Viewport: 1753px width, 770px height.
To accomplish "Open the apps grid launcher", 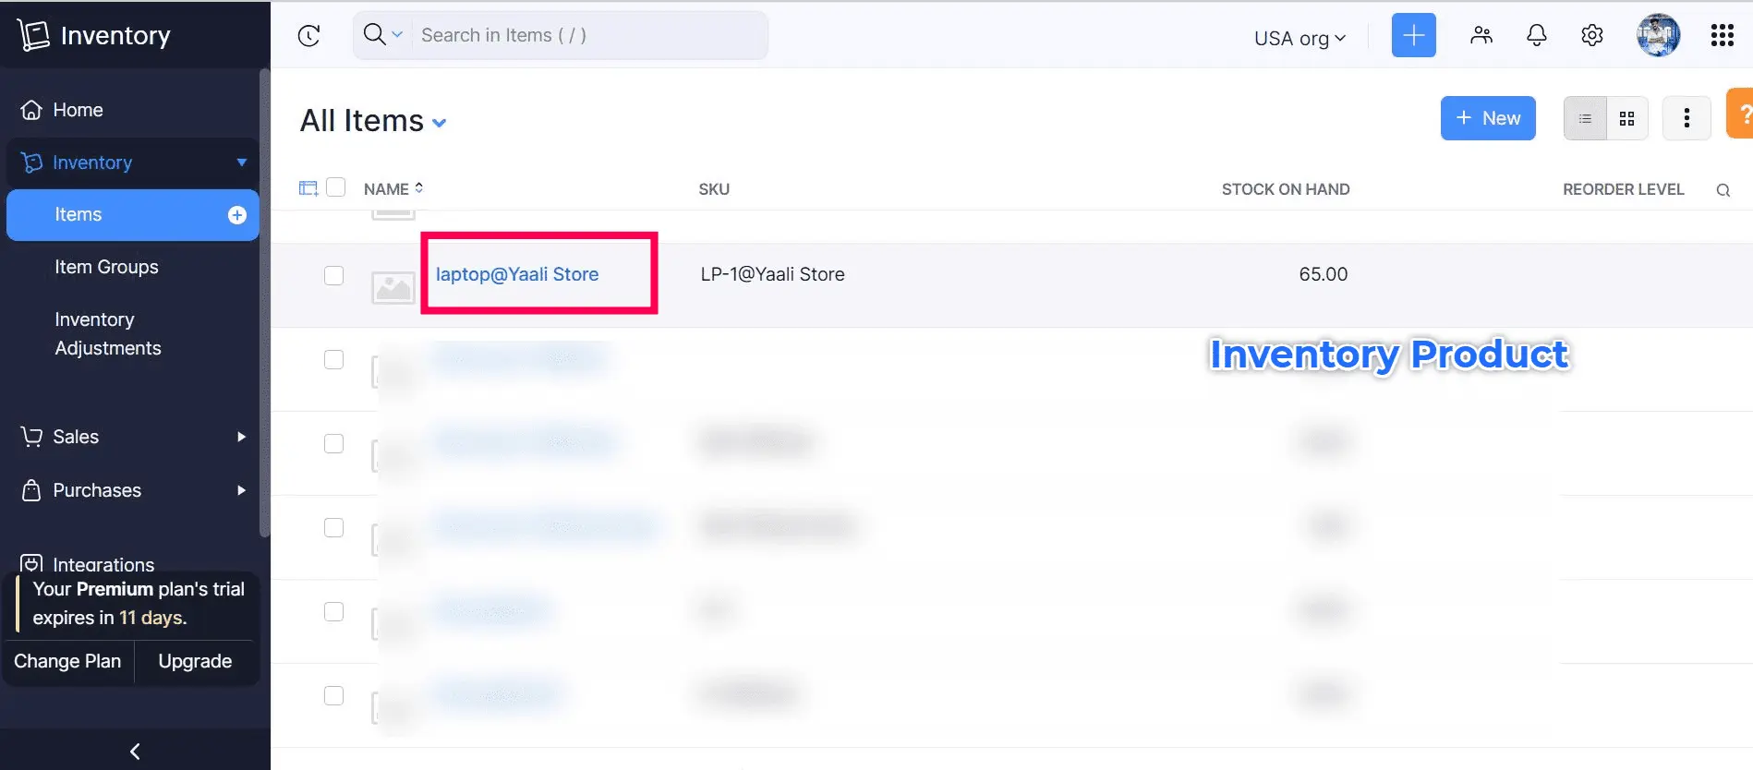I will [1722, 35].
